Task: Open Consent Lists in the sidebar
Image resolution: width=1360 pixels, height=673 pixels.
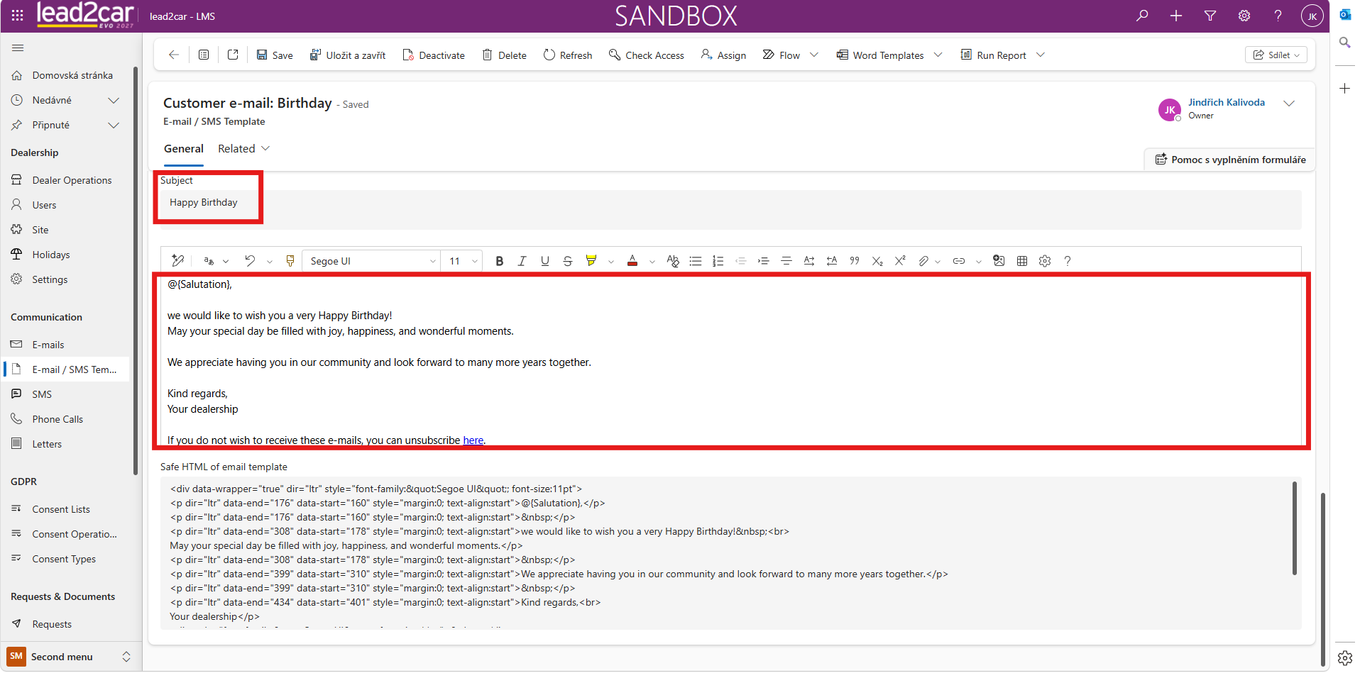Action: [x=61, y=509]
